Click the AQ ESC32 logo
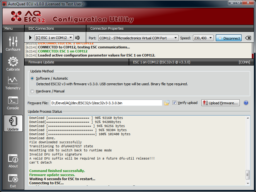The height and width of the screenshot is (192, 256). [x=28, y=17]
